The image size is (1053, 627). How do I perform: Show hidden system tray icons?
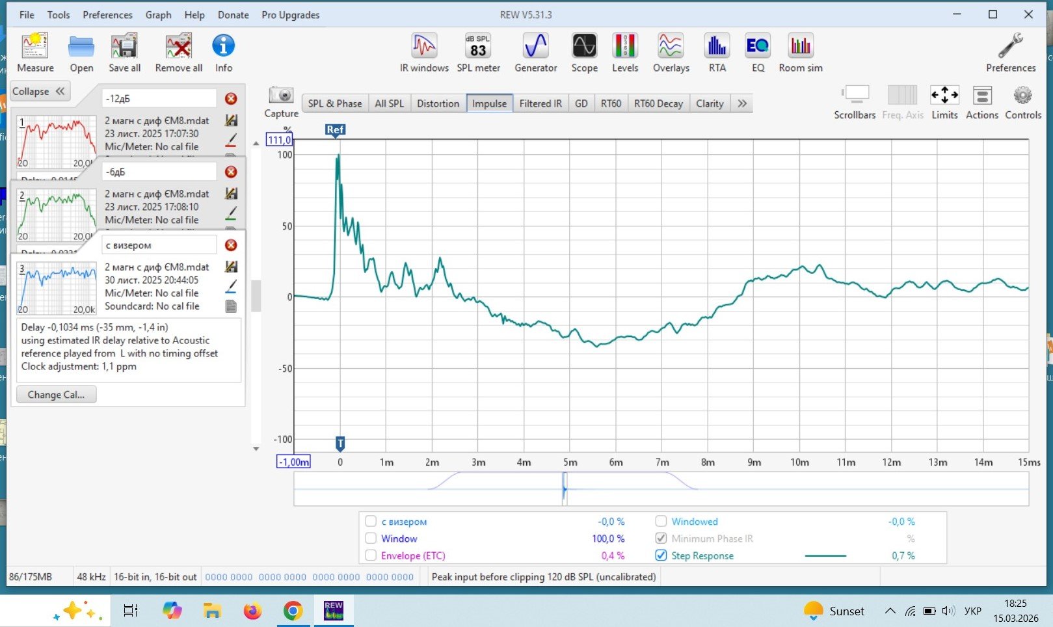pyautogui.click(x=890, y=611)
